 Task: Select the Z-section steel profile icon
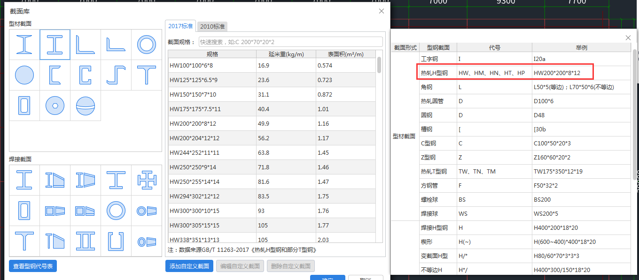click(x=116, y=75)
